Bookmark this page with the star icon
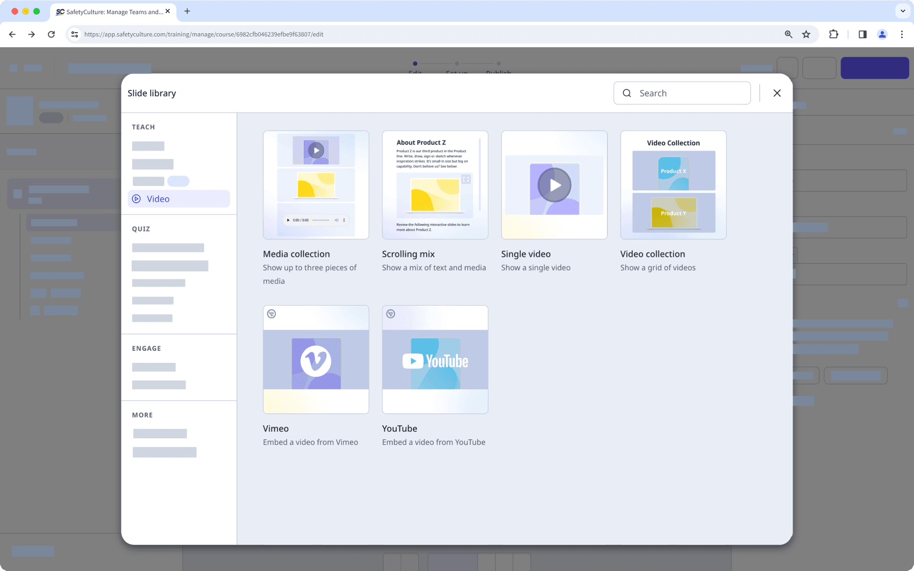914x571 pixels. tap(806, 34)
